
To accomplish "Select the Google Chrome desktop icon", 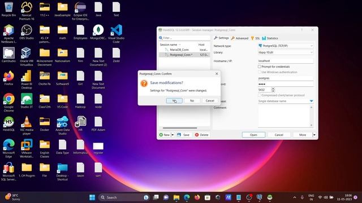I will click(8, 103).
